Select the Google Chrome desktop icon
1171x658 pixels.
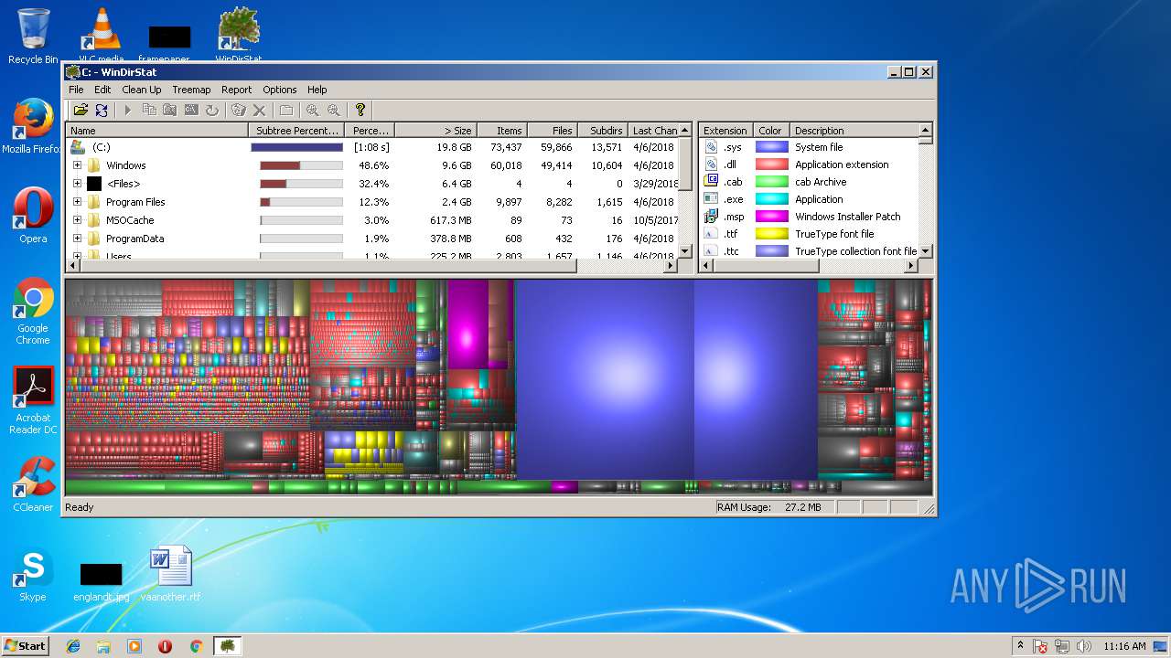click(33, 311)
